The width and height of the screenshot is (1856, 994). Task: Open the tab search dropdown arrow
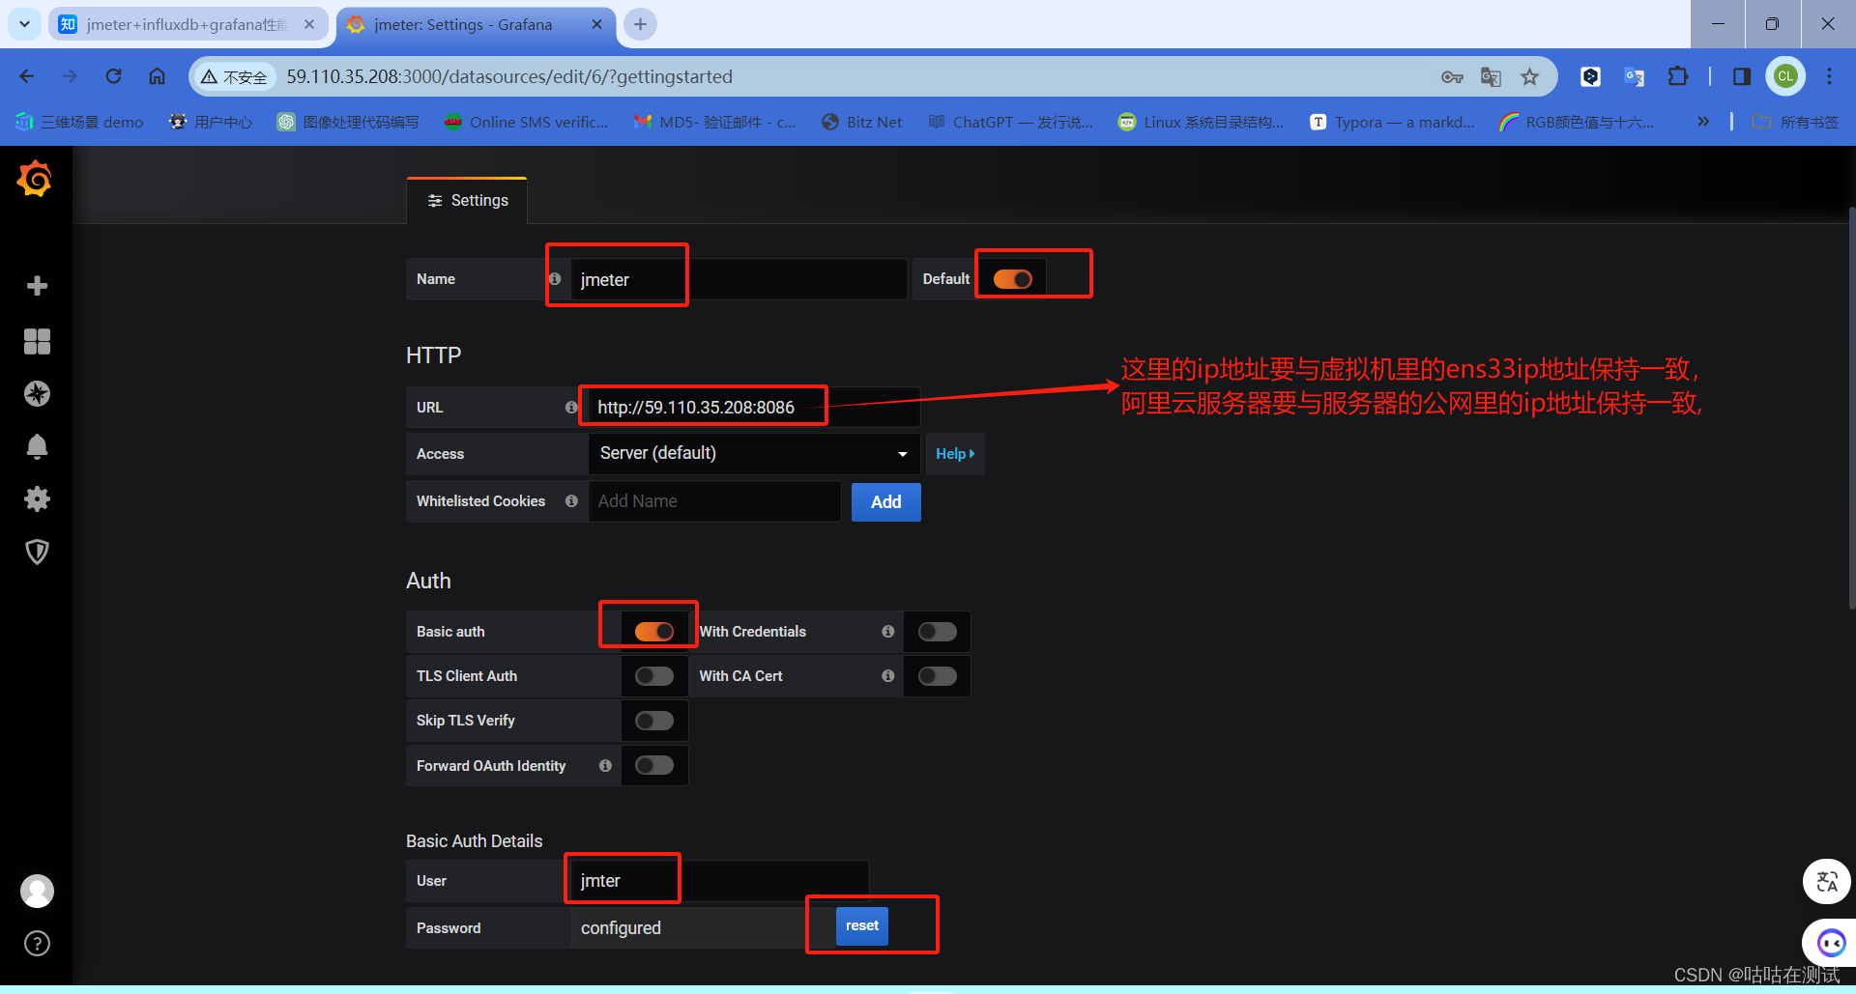click(x=24, y=24)
